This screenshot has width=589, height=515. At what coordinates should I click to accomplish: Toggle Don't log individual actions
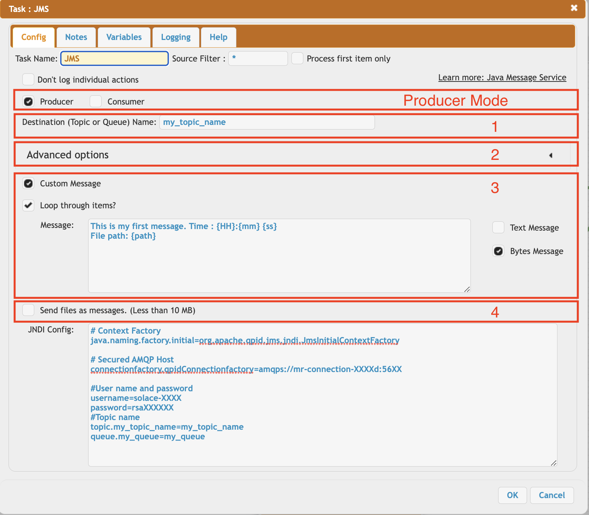28,80
